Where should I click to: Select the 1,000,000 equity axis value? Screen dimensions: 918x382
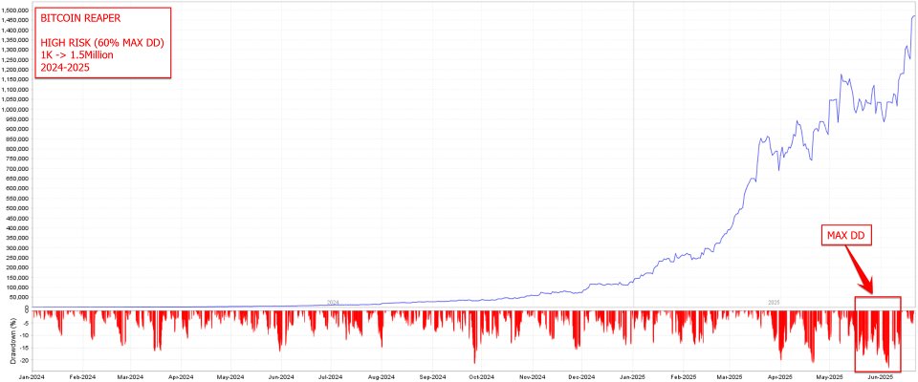pyautogui.click(x=15, y=110)
